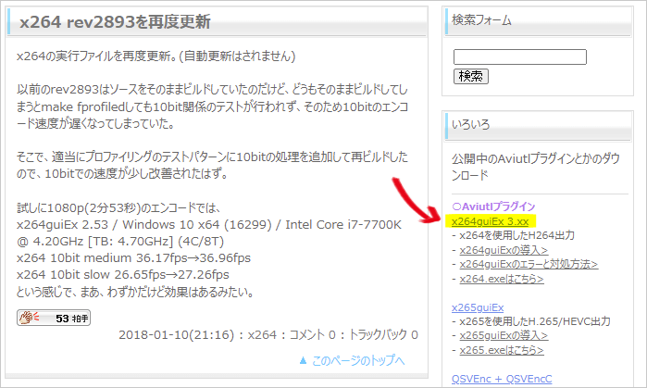Open the x264guiExのエラーと対処方法 link
Image resolution: width=647 pixels, height=388 pixels.
(529, 264)
